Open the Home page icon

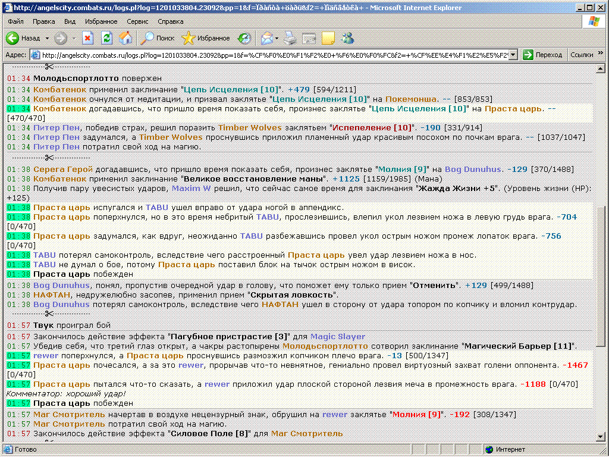pos(125,38)
